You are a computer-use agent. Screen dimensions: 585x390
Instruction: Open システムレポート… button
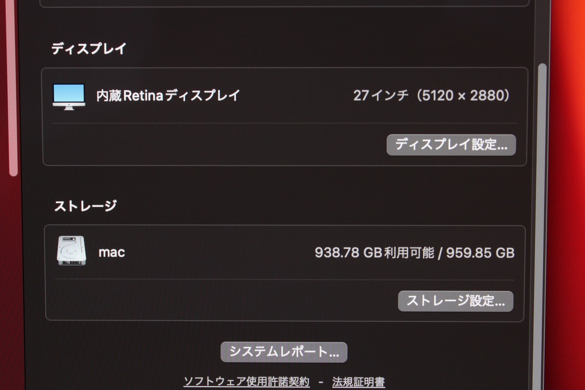284,352
